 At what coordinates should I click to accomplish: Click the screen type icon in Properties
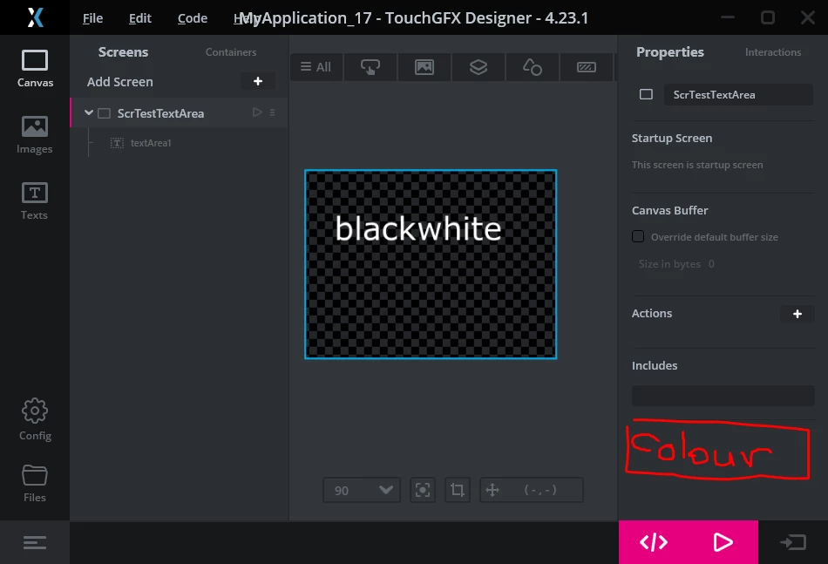pos(646,94)
